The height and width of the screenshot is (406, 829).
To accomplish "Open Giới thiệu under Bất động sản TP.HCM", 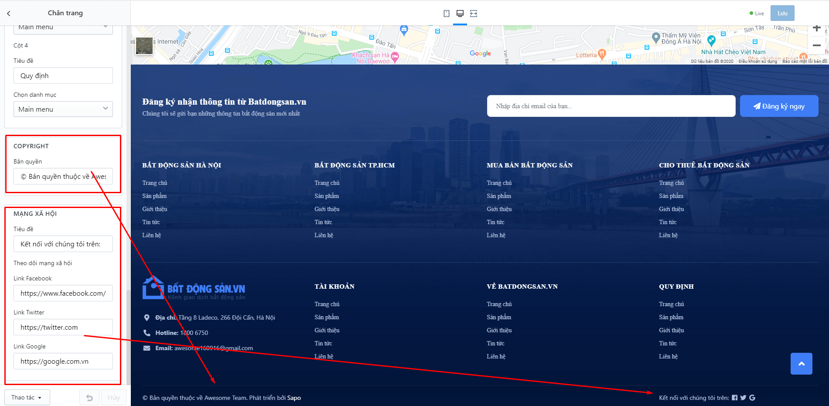I will pos(327,209).
